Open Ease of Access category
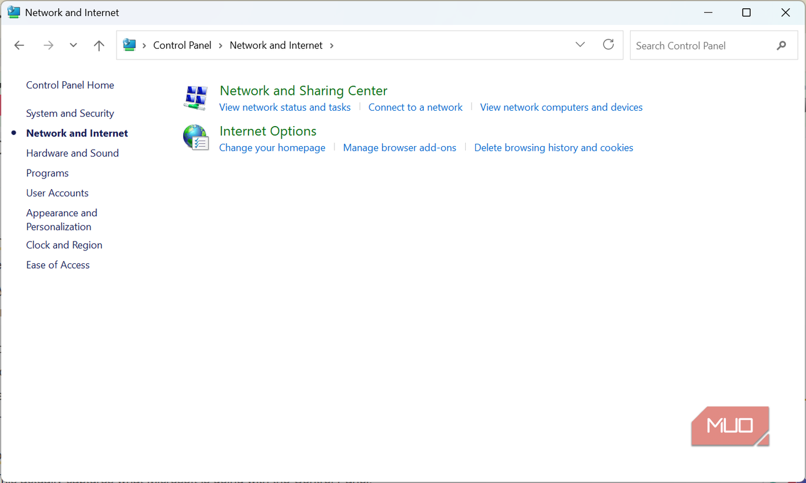The width and height of the screenshot is (806, 483). [x=58, y=265]
